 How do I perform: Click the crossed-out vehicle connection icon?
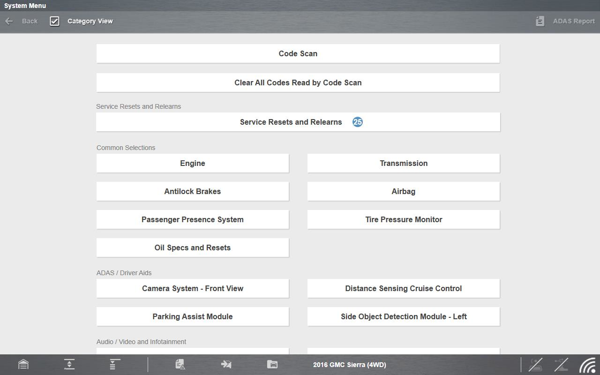tap(535, 364)
